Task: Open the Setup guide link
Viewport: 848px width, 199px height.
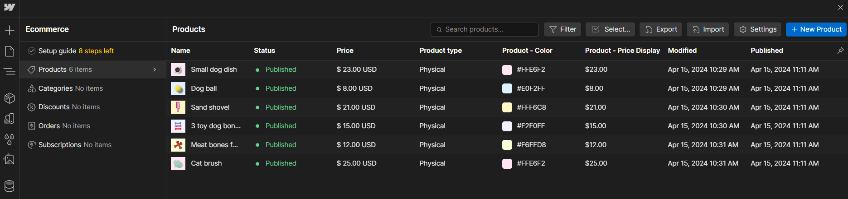Action: pos(76,51)
